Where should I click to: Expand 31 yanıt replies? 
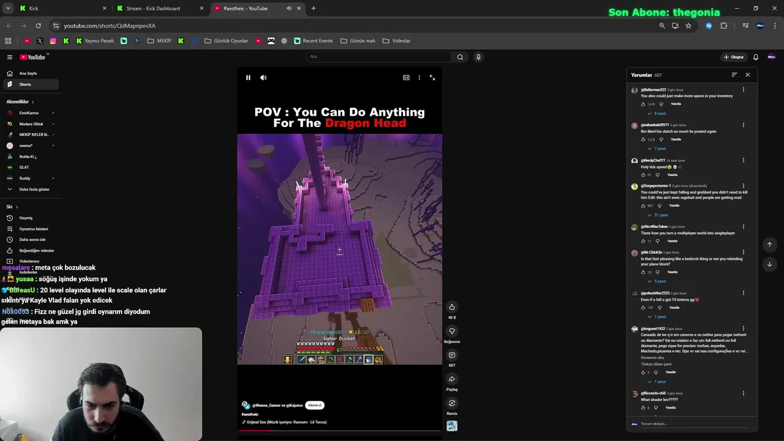point(658,215)
